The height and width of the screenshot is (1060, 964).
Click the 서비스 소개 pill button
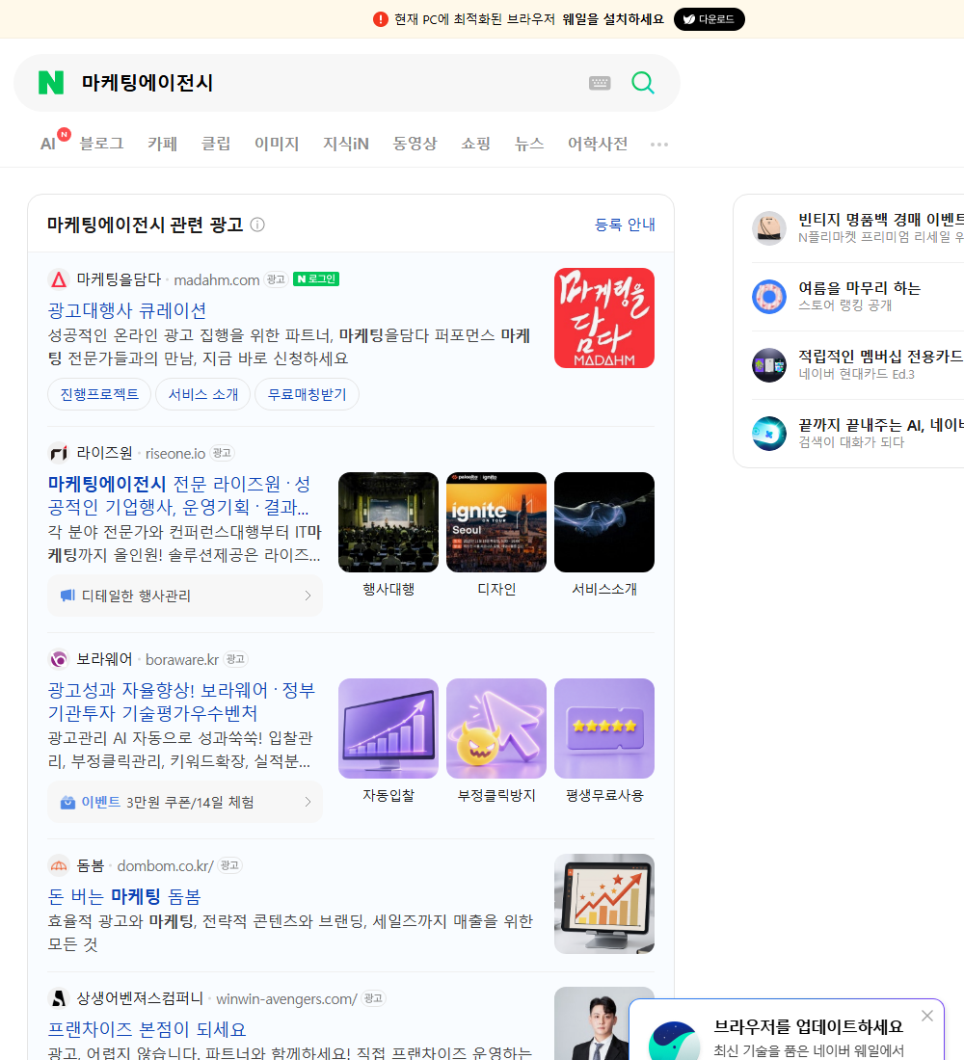[203, 394]
